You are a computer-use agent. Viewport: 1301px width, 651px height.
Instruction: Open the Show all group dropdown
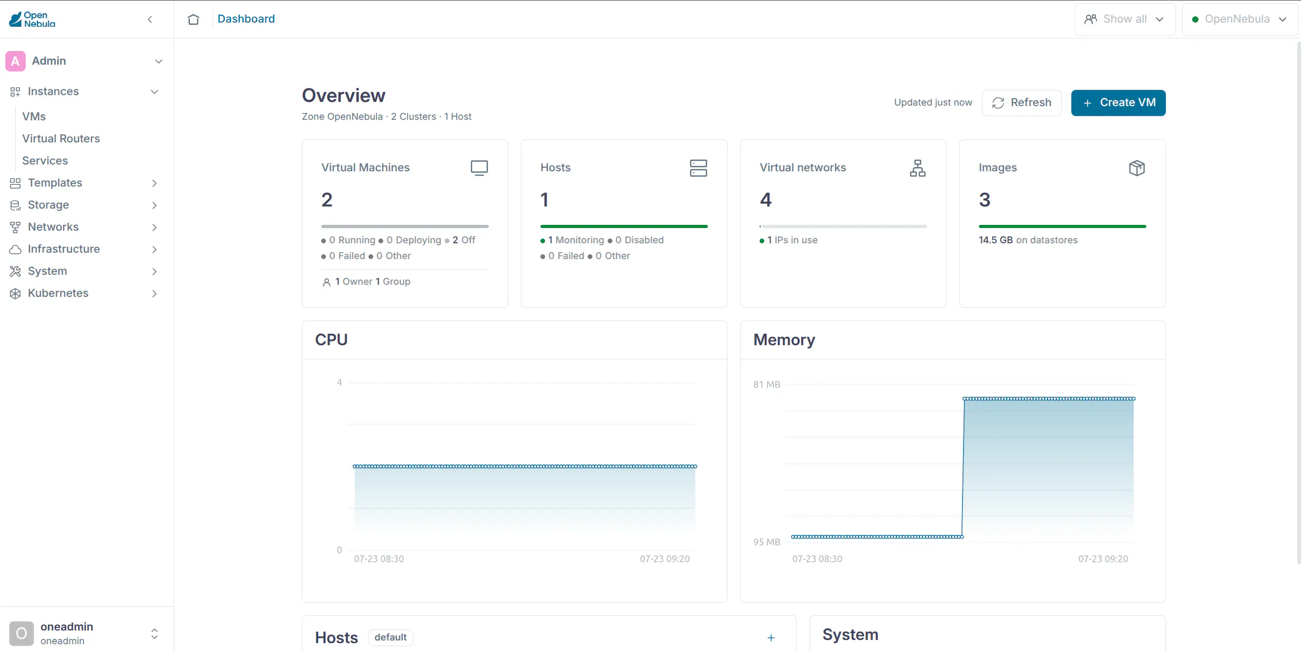tap(1125, 19)
